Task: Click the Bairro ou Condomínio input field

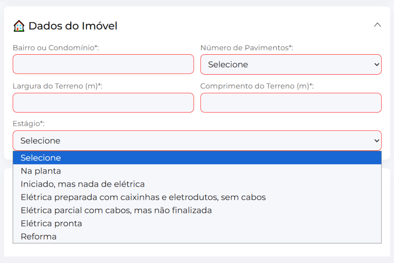Action: (103, 64)
